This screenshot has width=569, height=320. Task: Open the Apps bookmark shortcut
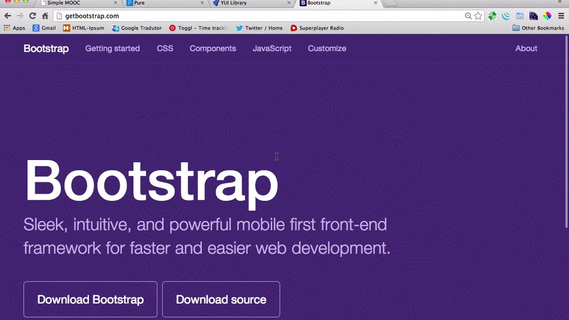click(14, 28)
